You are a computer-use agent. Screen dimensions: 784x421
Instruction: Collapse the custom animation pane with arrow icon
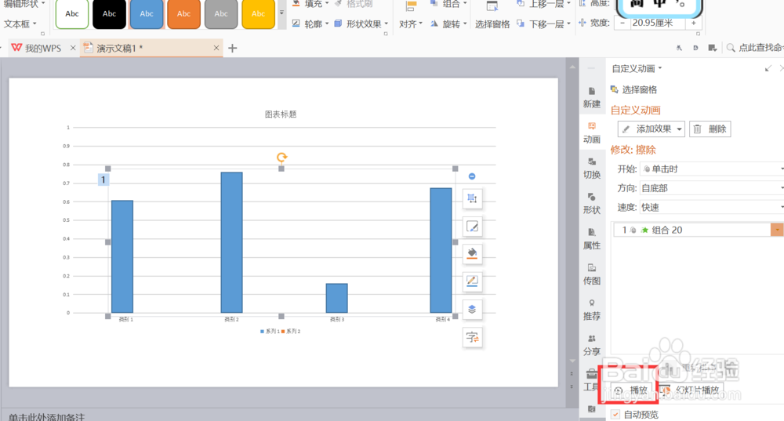pos(768,68)
